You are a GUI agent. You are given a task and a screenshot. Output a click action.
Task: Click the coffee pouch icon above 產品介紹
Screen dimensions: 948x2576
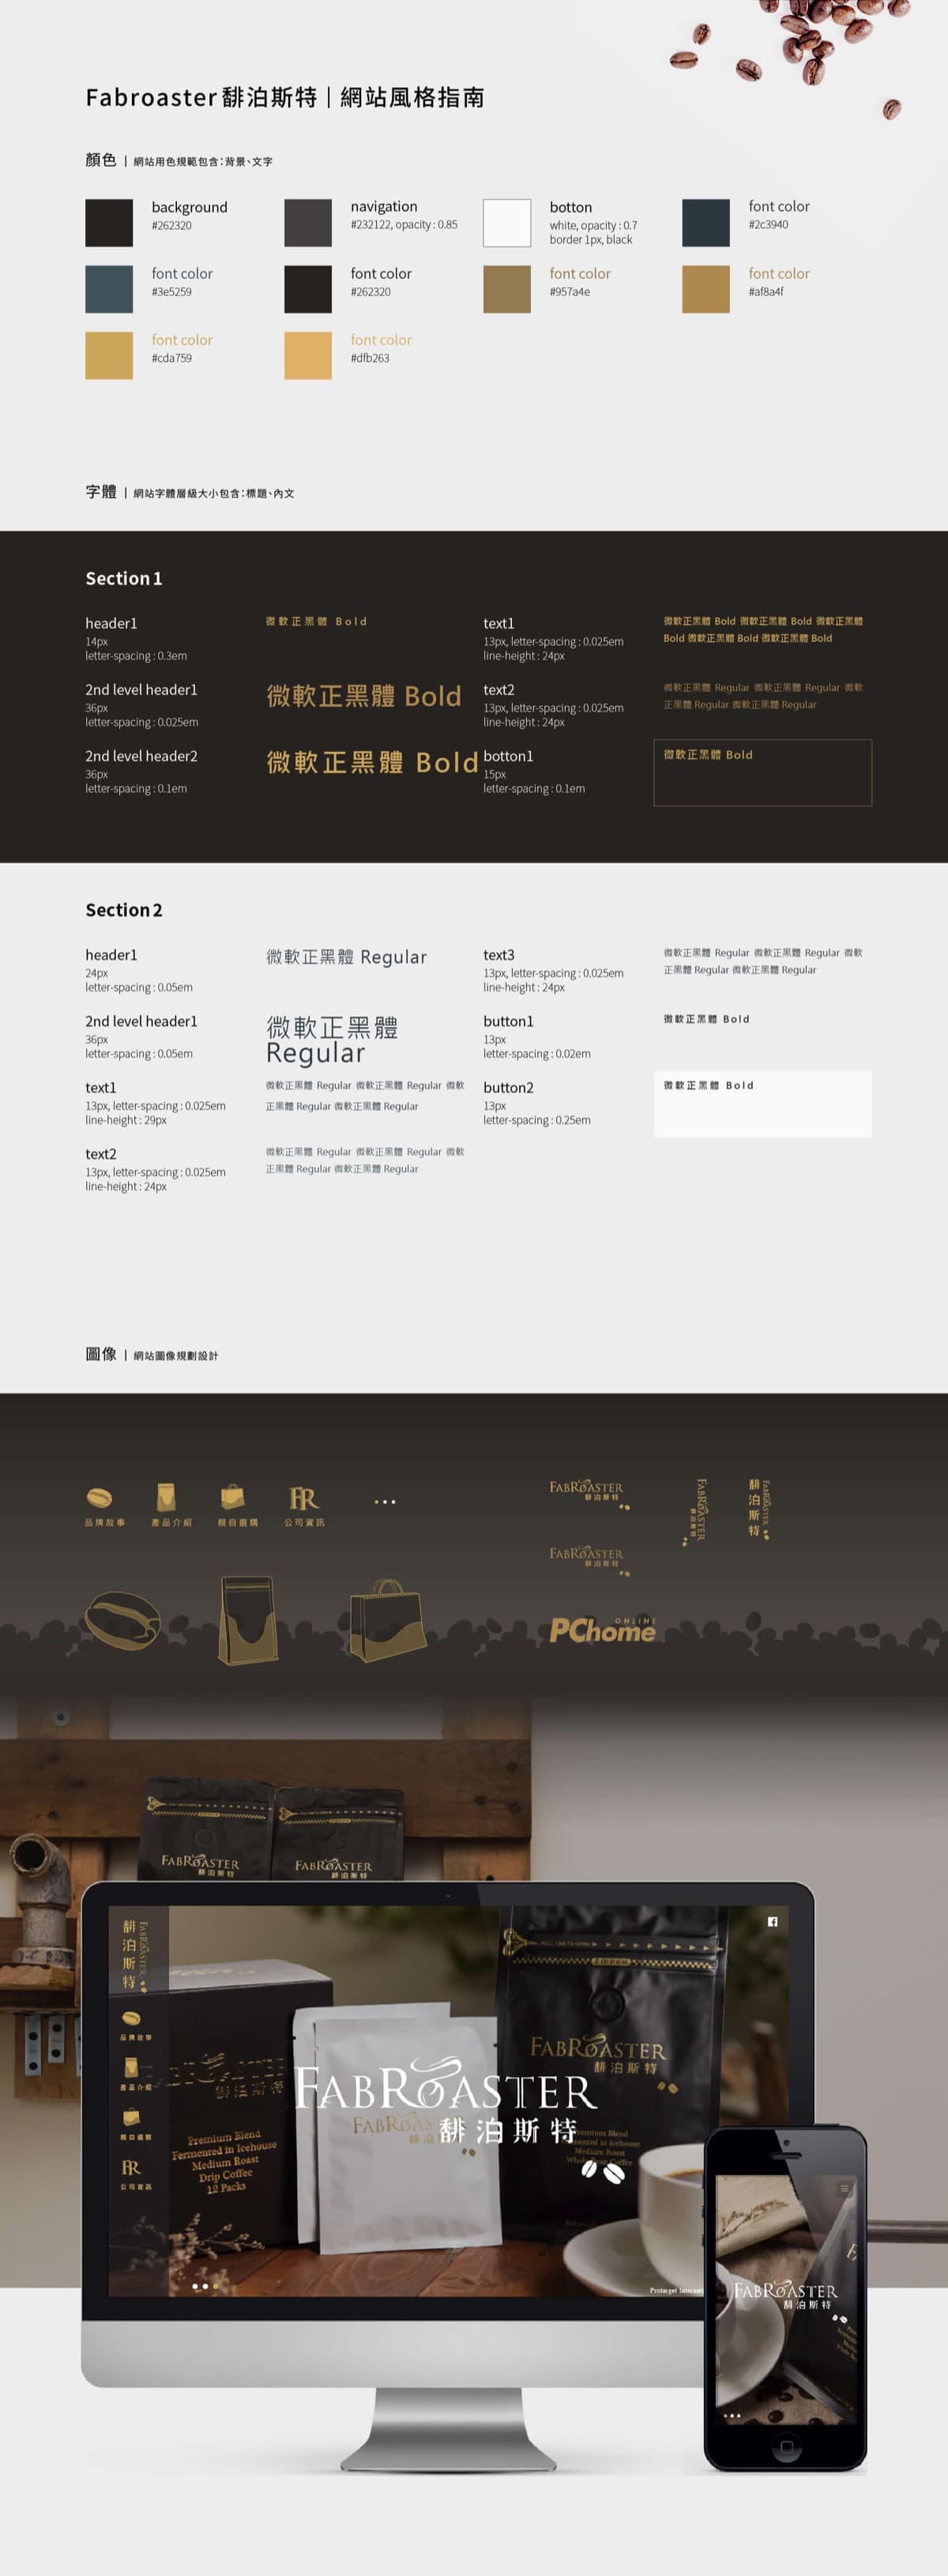pos(166,1497)
